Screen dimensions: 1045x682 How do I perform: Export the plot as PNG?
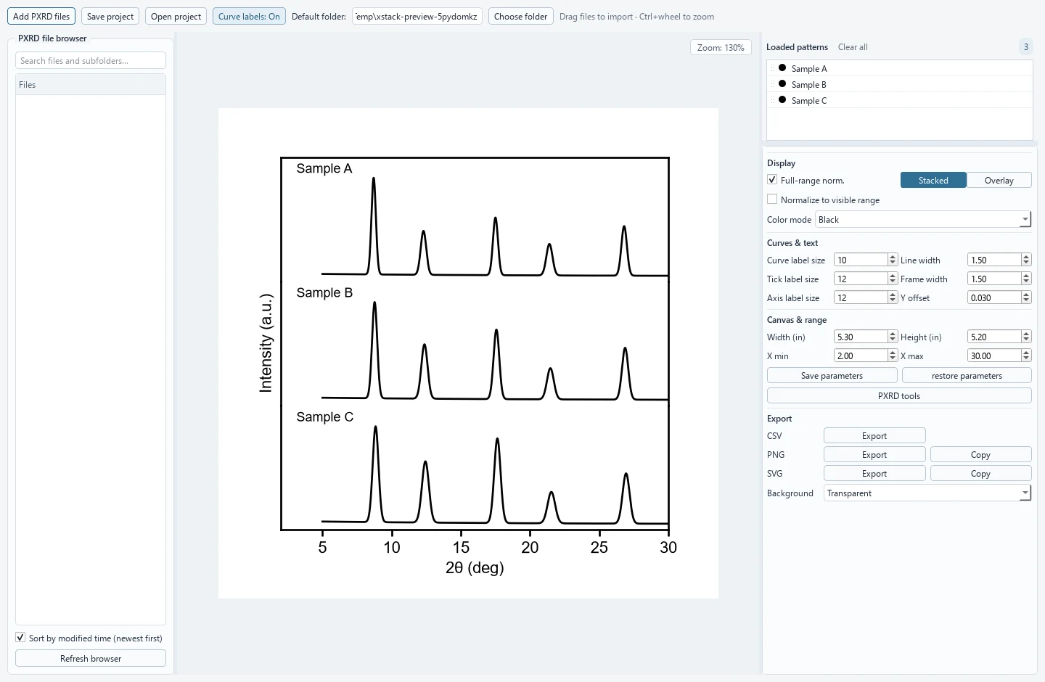click(874, 454)
